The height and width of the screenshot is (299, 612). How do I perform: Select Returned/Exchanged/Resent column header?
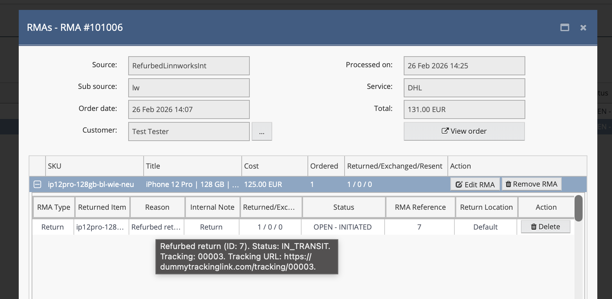[396, 166]
